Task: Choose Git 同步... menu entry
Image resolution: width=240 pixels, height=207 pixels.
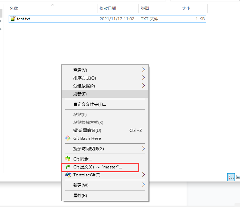Action: point(105,159)
